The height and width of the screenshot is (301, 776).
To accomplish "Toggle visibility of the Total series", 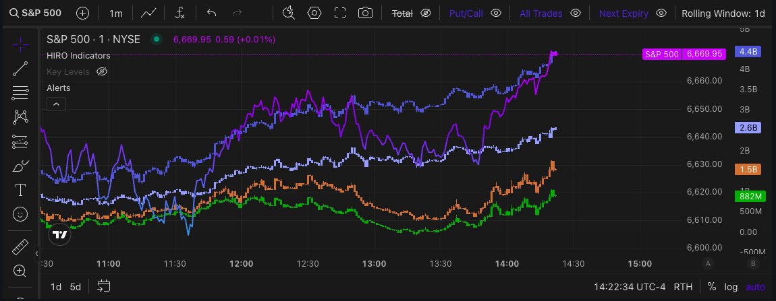I will pyautogui.click(x=426, y=13).
